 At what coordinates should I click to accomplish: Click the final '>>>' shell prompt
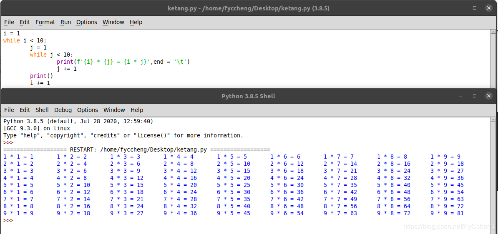8,220
